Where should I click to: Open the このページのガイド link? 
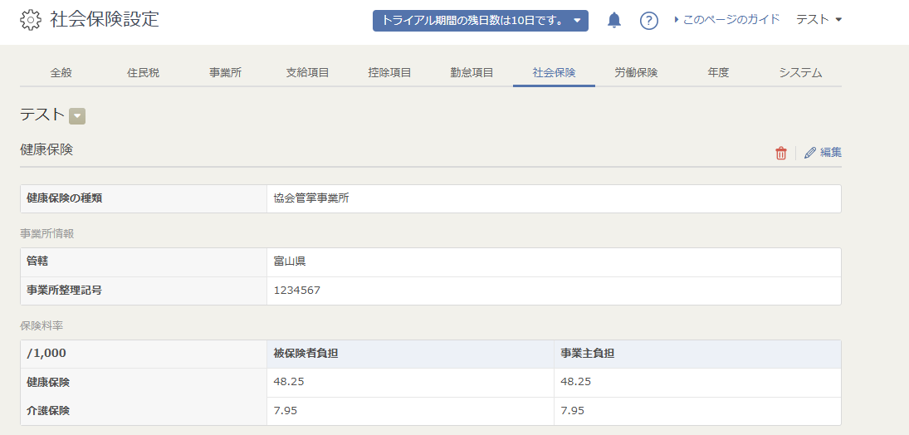click(727, 20)
